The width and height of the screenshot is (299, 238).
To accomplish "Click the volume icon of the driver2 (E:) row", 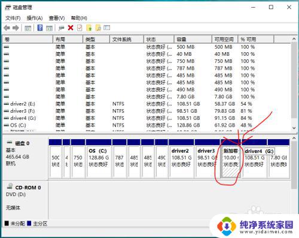I will 7,104.
